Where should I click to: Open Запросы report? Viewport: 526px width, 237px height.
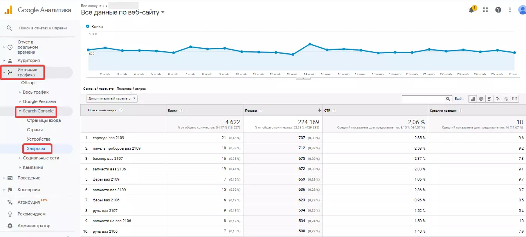[x=36, y=148]
